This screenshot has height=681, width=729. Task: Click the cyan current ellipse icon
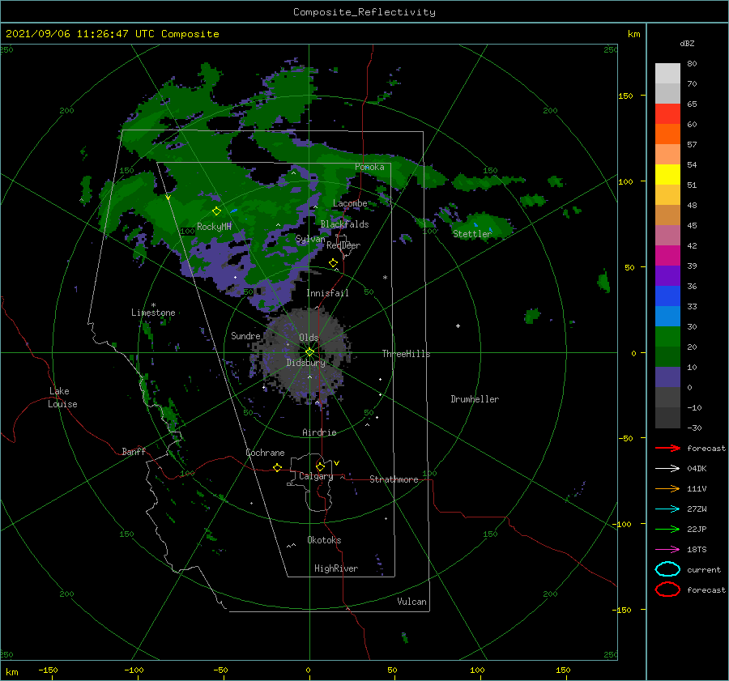(667, 569)
